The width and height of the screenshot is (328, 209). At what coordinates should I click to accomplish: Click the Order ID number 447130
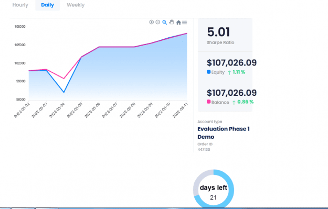click(x=204, y=149)
